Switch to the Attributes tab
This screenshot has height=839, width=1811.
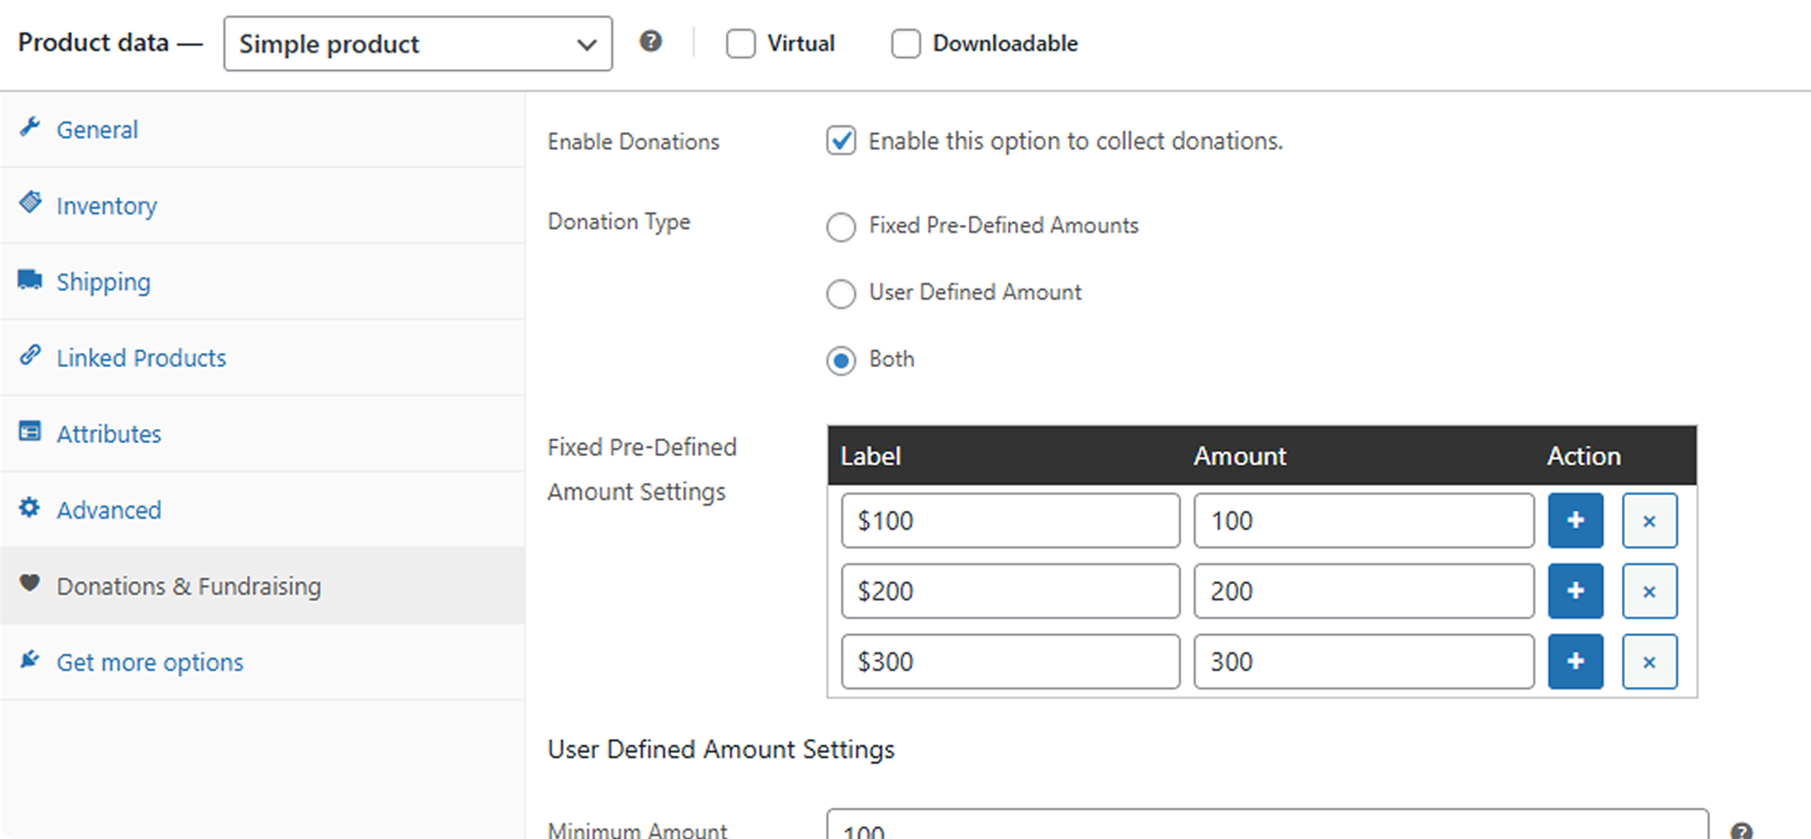pos(109,434)
